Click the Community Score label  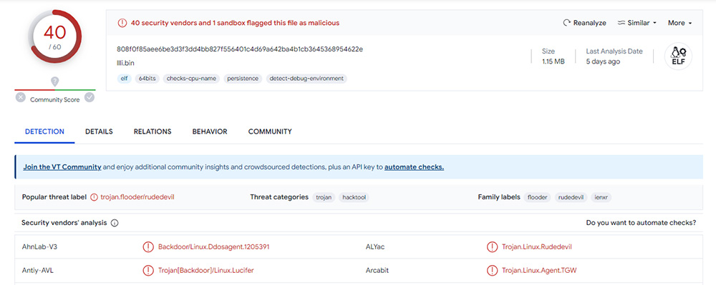pos(55,100)
